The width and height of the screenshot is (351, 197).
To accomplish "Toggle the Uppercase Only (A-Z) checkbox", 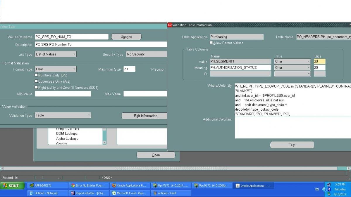I will [x=36, y=81].
